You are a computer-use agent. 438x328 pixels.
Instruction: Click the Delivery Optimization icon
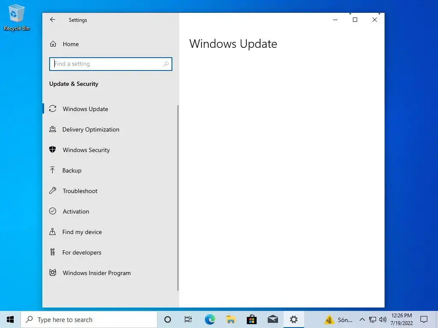pyautogui.click(x=53, y=129)
